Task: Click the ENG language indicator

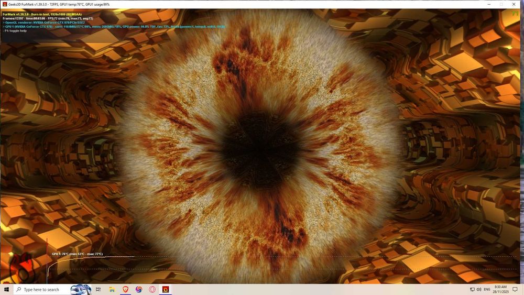Action: click(x=487, y=289)
